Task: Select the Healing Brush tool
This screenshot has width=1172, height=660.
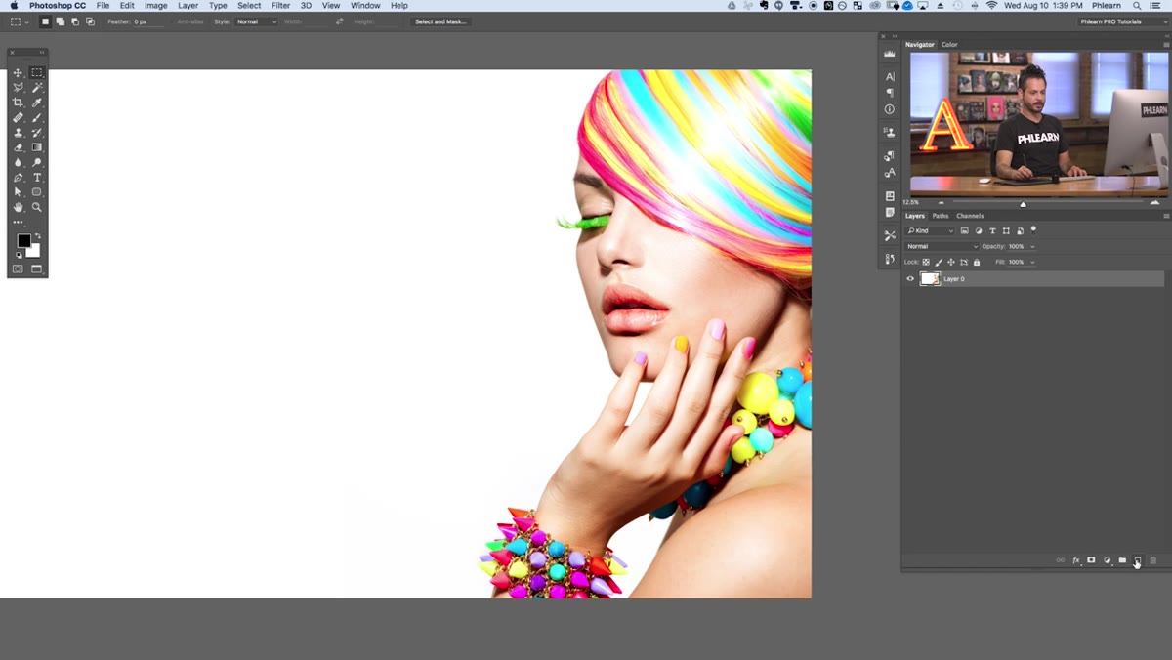Action: [18, 118]
